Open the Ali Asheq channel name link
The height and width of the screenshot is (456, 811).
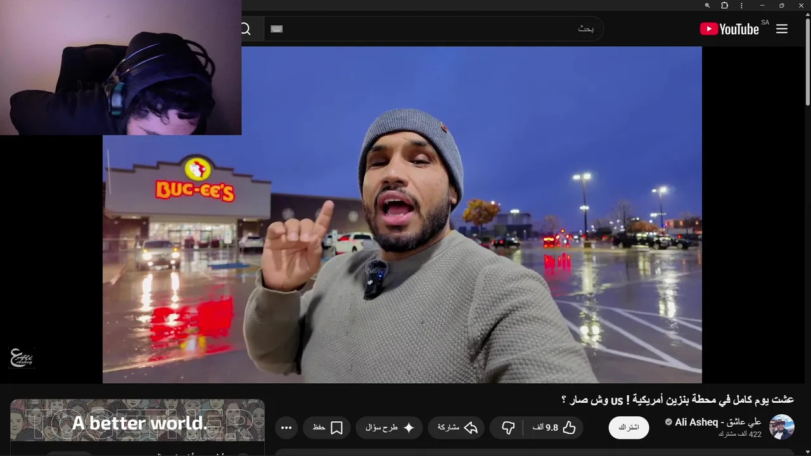tap(718, 422)
